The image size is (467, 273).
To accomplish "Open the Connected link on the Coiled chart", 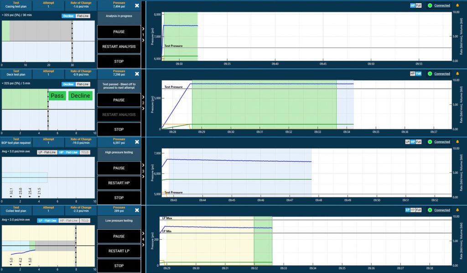I will (442, 210).
